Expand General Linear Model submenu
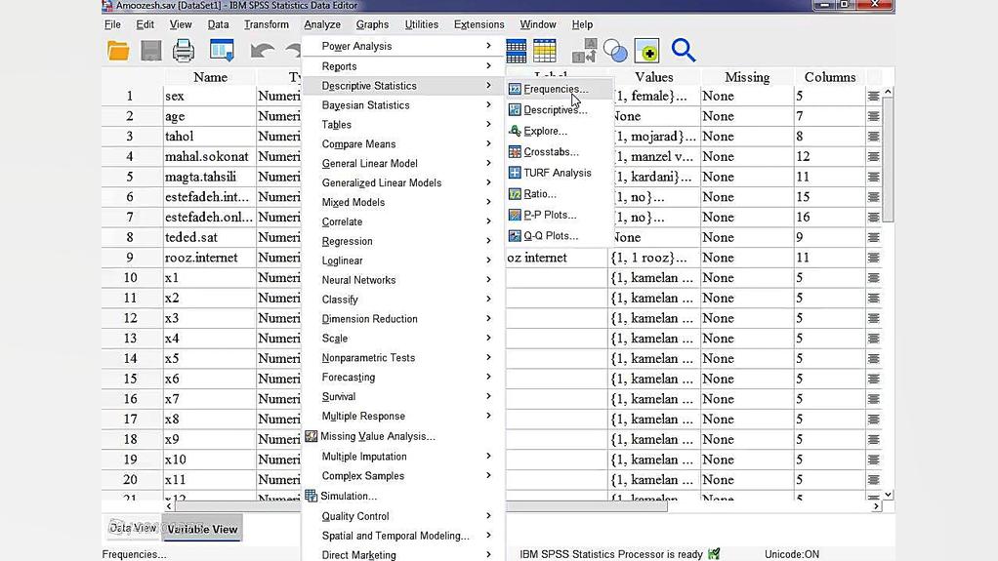Viewport: 998px width, 561px height. [x=488, y=164]
